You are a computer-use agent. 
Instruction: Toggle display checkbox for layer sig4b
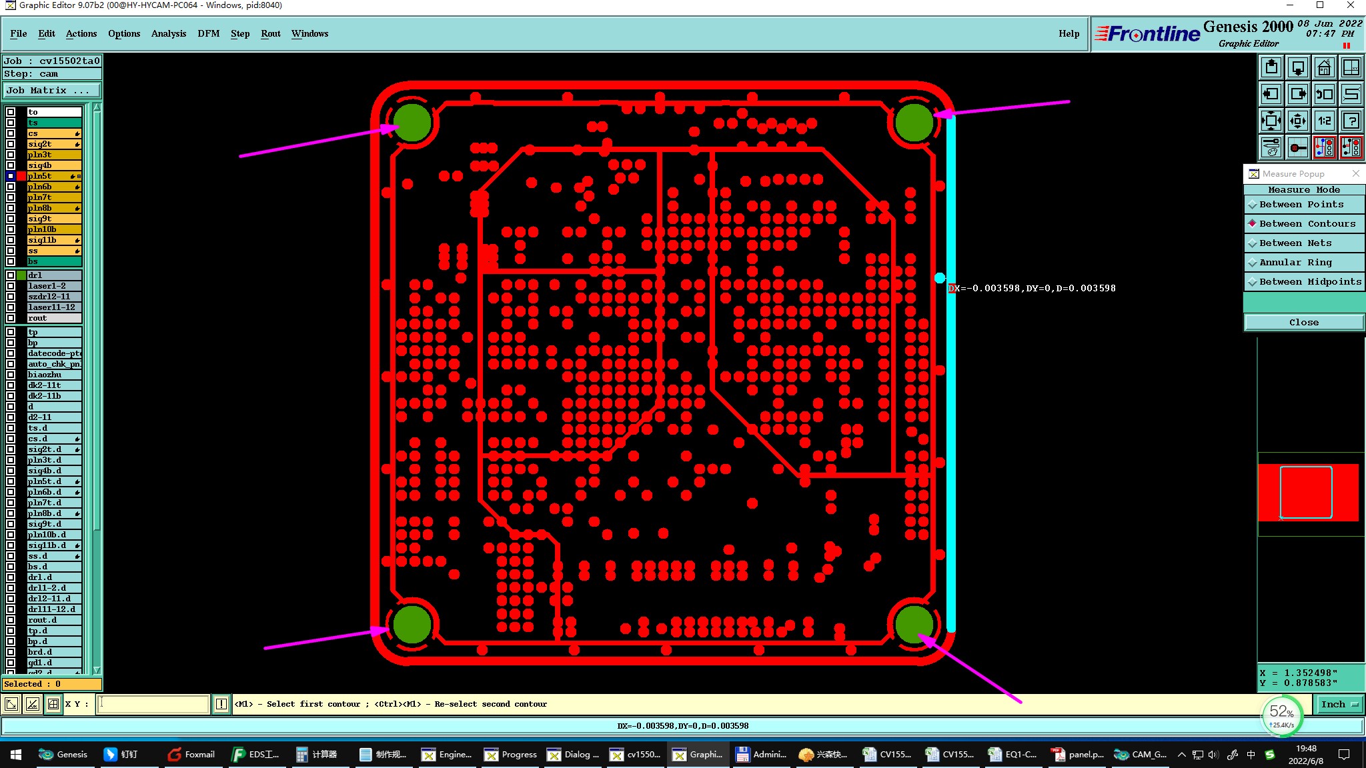click(11, 165)
